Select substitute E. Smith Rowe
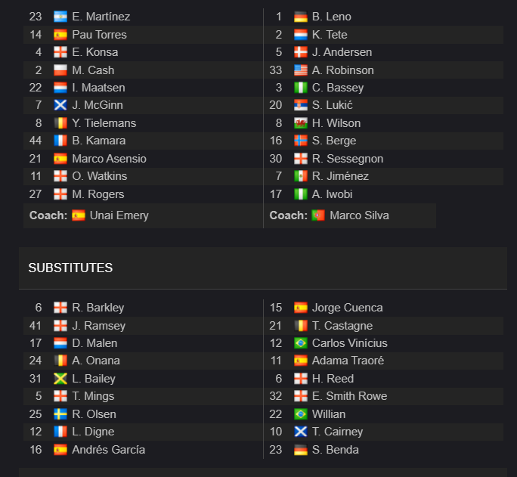Screen dimensions: 517x477 349,396
